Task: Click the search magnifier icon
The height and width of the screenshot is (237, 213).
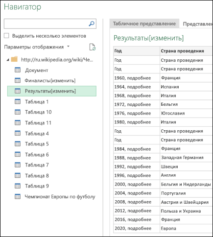Action: click(92, 24)
